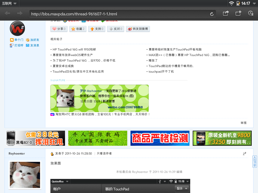Open link 夏普安卓出或换
Viewport: 258px width, 193px height.
point(63,66)
